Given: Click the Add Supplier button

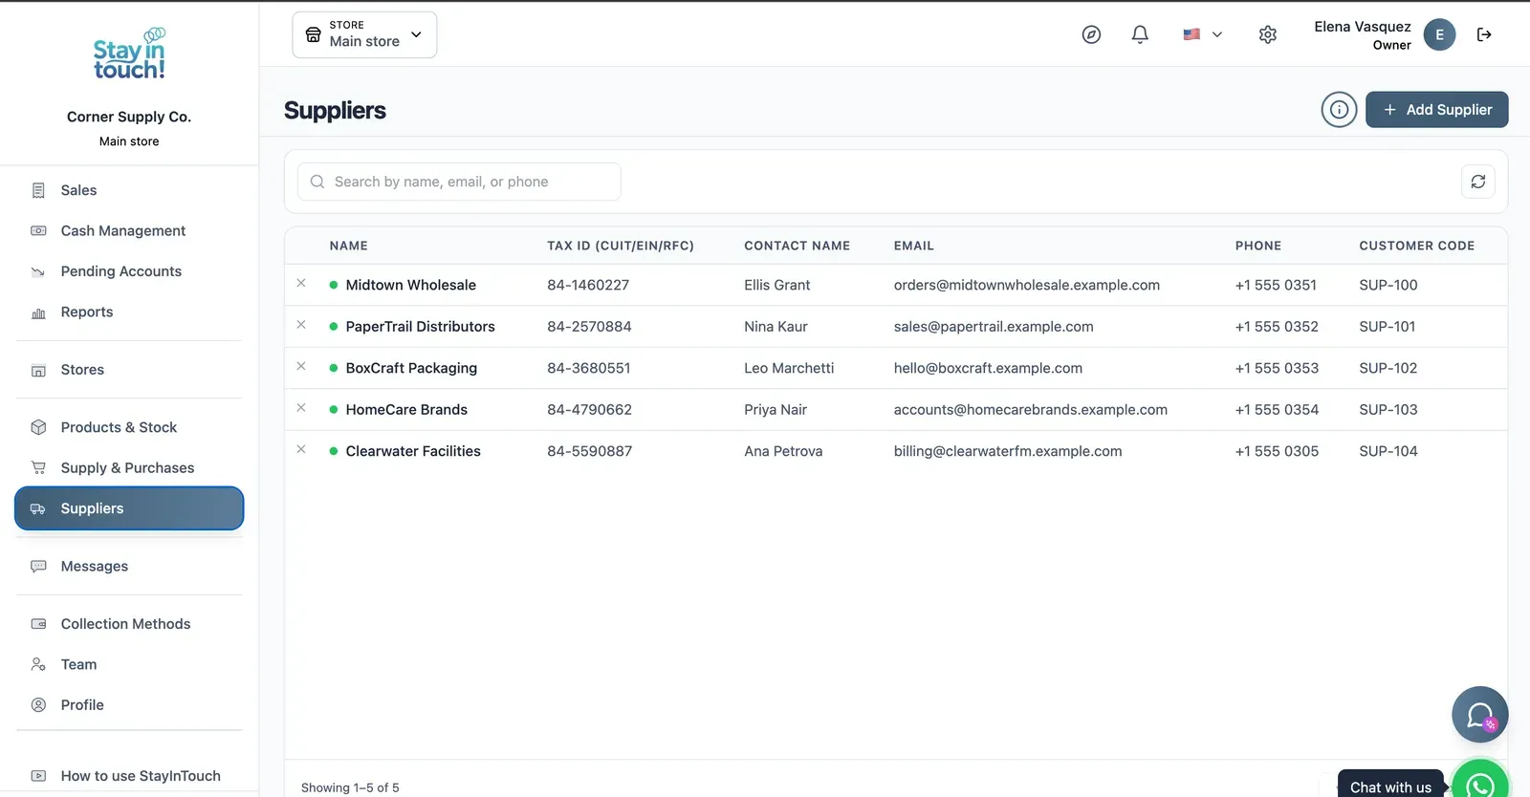Looking at the screenshot, I should click(1436, 110).
